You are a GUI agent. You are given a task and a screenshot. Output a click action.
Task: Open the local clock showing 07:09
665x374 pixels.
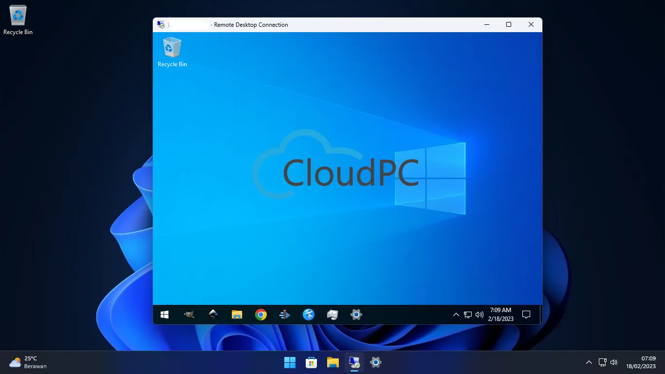(x=641, y=362)
